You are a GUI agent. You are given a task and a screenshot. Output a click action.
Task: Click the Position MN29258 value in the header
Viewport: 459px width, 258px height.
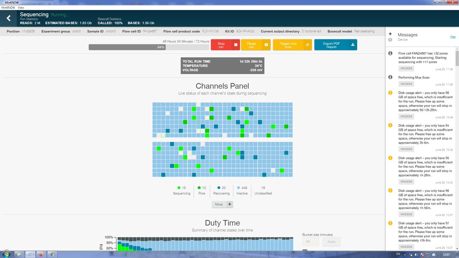pos(28,31)
